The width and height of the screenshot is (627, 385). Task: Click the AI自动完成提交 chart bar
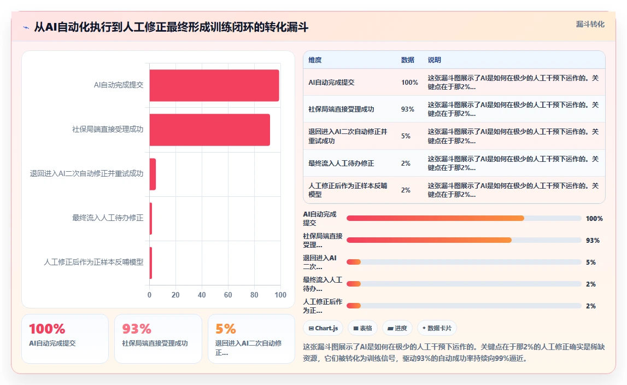tap(214, 85)
